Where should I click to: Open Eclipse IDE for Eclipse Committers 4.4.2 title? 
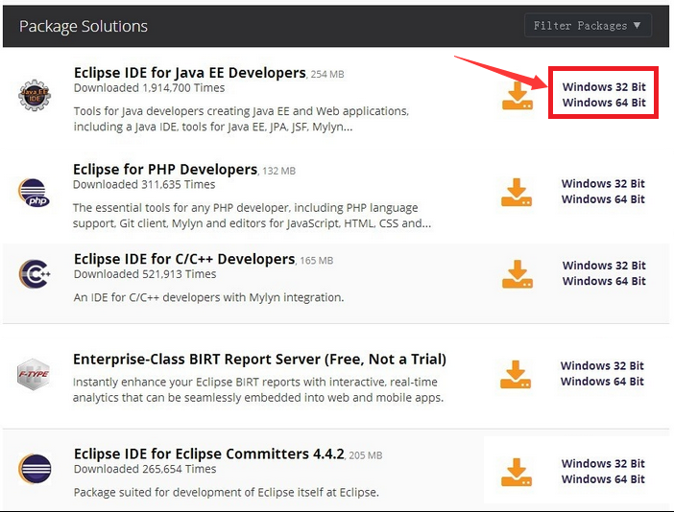(x=209, y=454)
